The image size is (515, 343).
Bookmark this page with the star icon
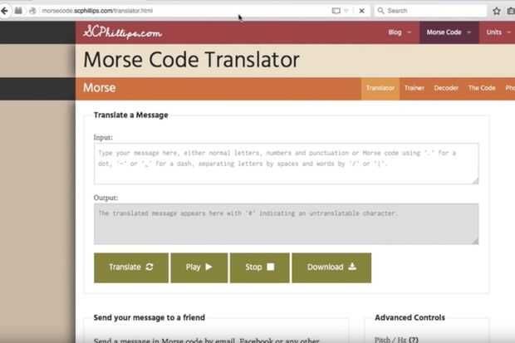[x=496, y=11]
